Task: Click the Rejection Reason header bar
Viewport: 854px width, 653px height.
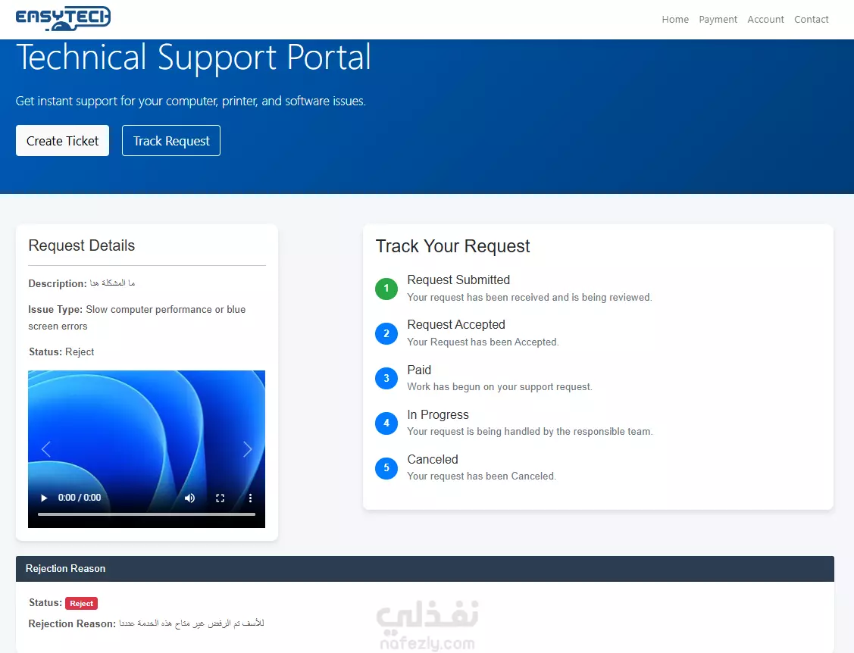Action: pos(425,569)
